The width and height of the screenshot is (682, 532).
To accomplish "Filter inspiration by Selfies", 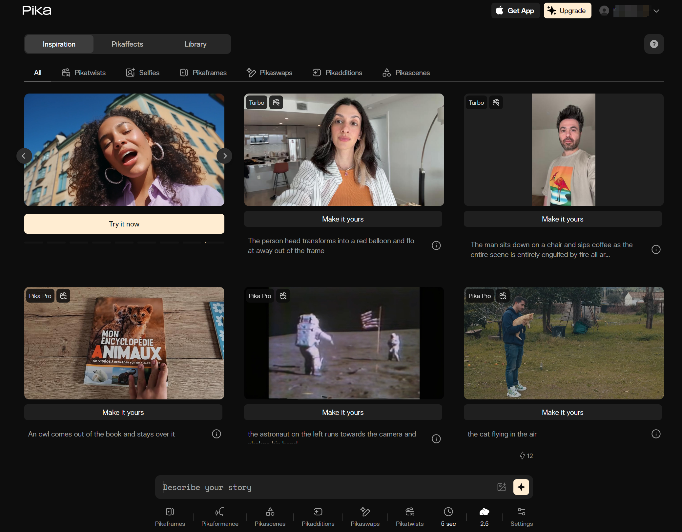I will pos(143,73).
